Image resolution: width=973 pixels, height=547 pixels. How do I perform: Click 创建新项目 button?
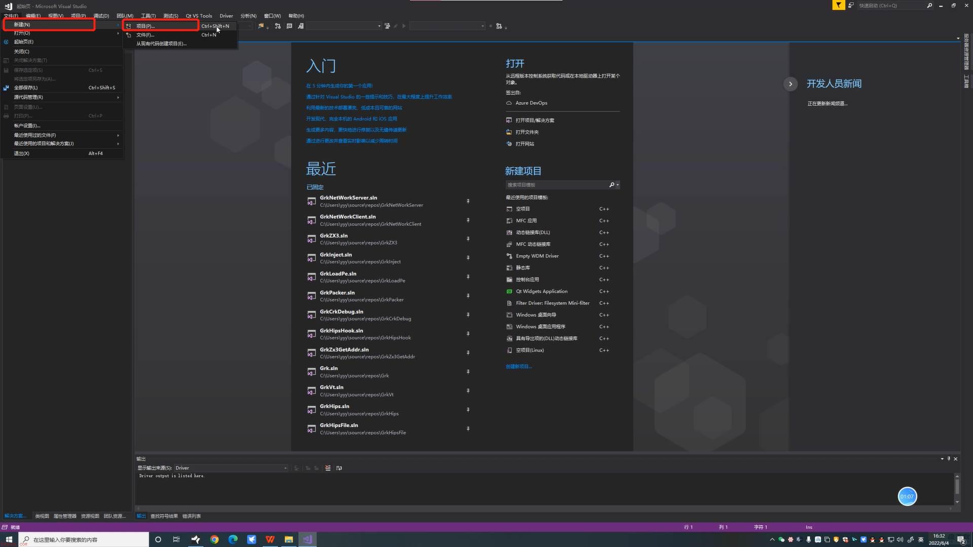pyautogui.click(x=519, y=366)
